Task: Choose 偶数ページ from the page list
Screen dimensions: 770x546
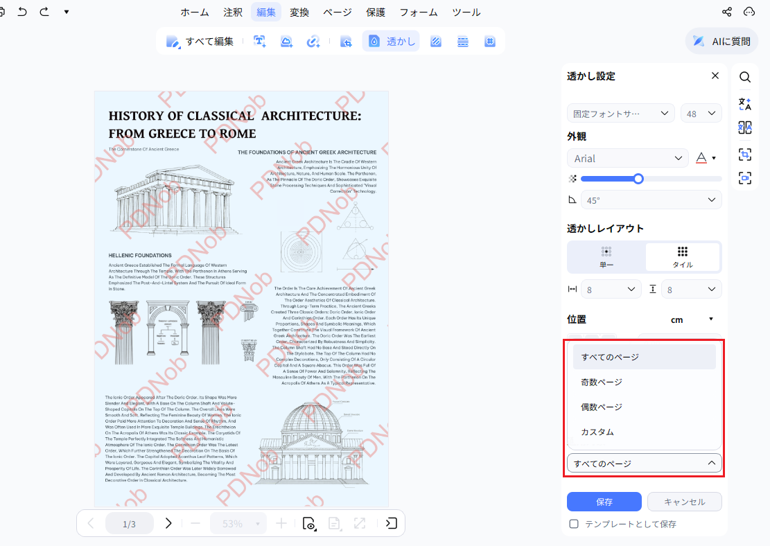Action: 645,407
